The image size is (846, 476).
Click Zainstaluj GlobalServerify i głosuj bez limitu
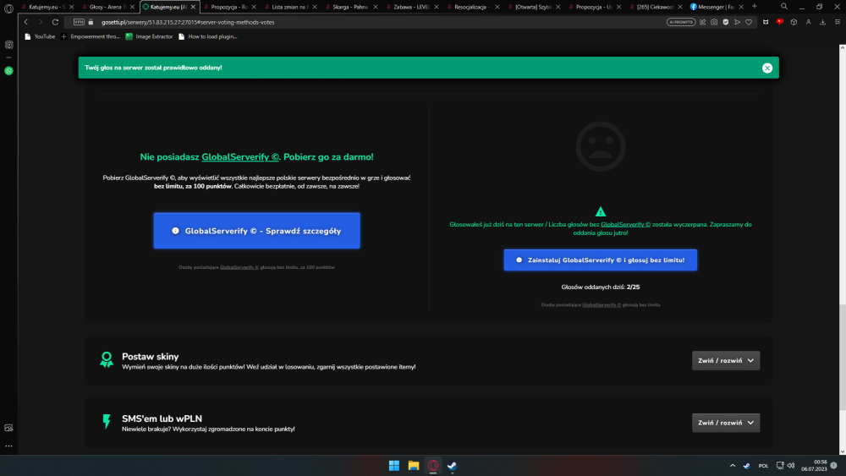click(600, 260)
